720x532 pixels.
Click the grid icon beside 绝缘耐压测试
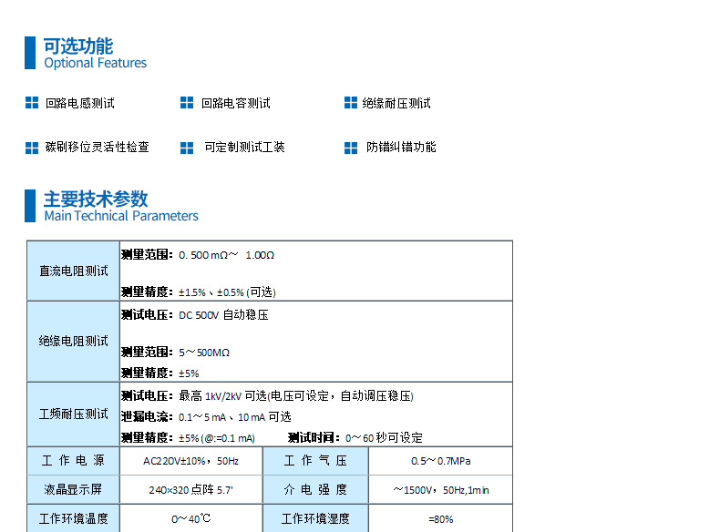coord(351,103)
